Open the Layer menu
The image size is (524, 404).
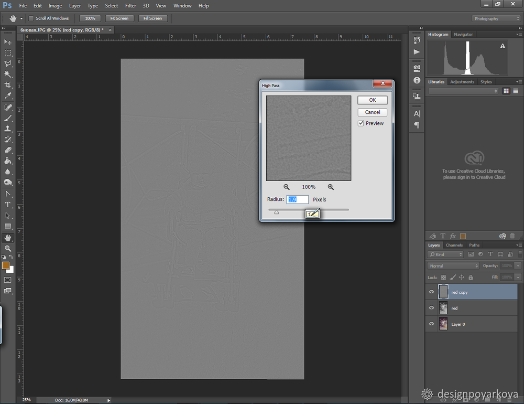[74, 6]
